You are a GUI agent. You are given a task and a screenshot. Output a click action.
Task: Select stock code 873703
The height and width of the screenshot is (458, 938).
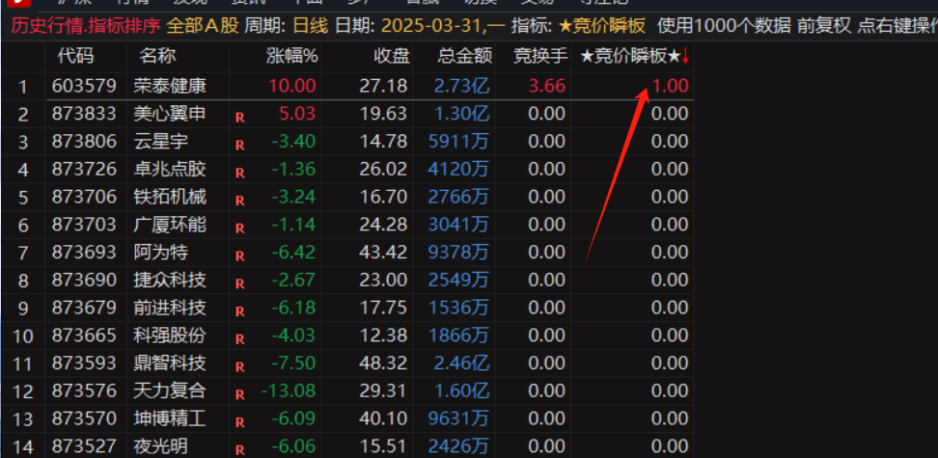coord(84,225)
